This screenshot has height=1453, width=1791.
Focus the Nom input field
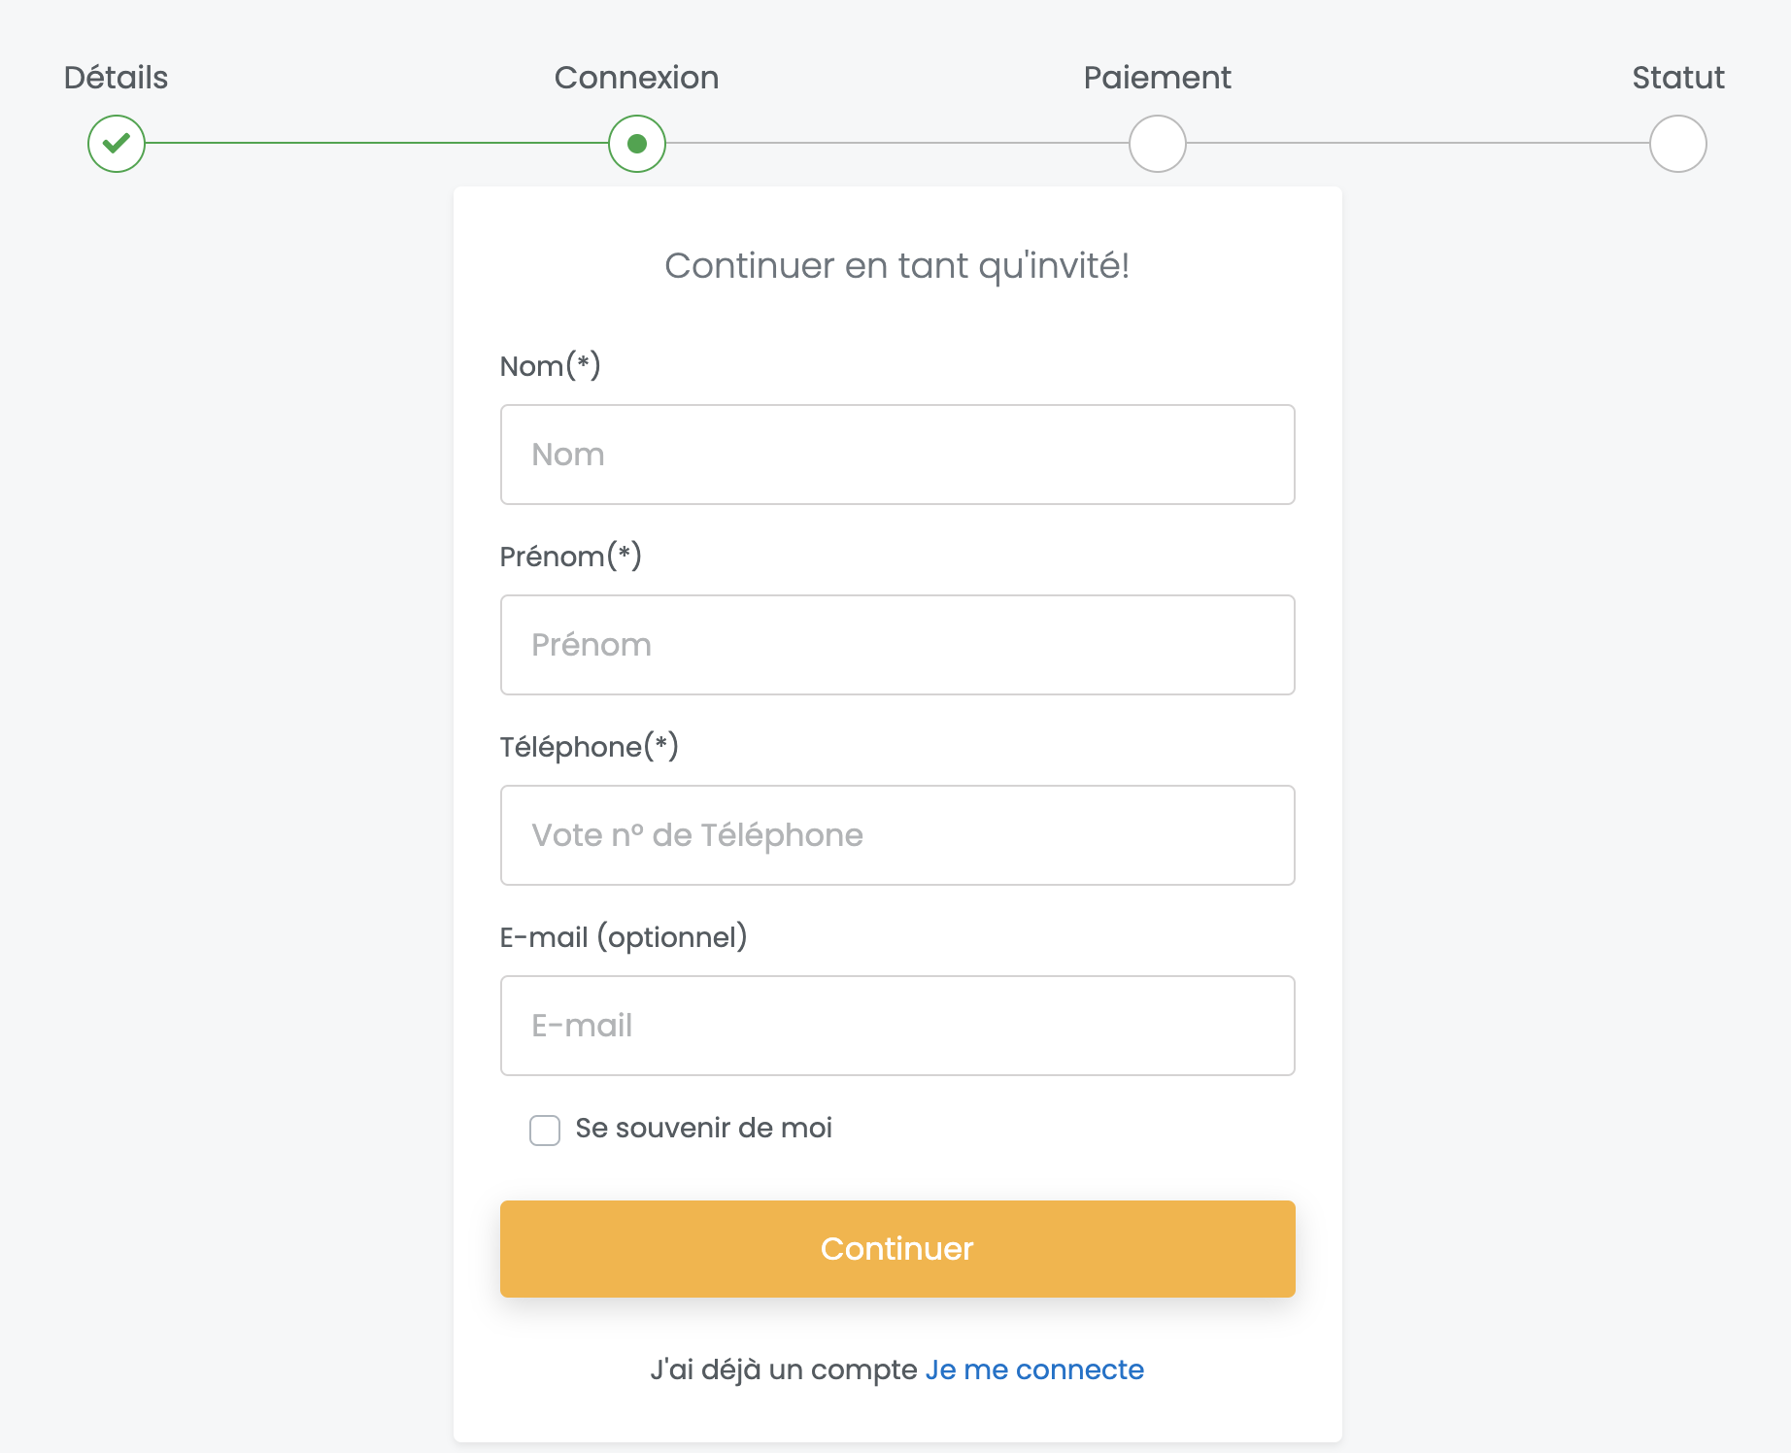897,455
